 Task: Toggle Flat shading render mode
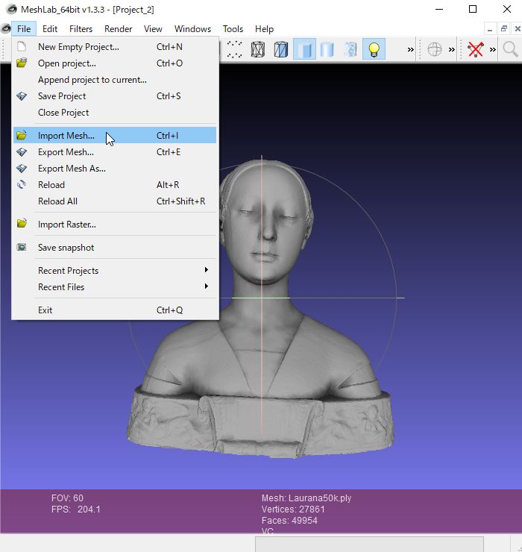pyautogui.click(x=304, y=49)
